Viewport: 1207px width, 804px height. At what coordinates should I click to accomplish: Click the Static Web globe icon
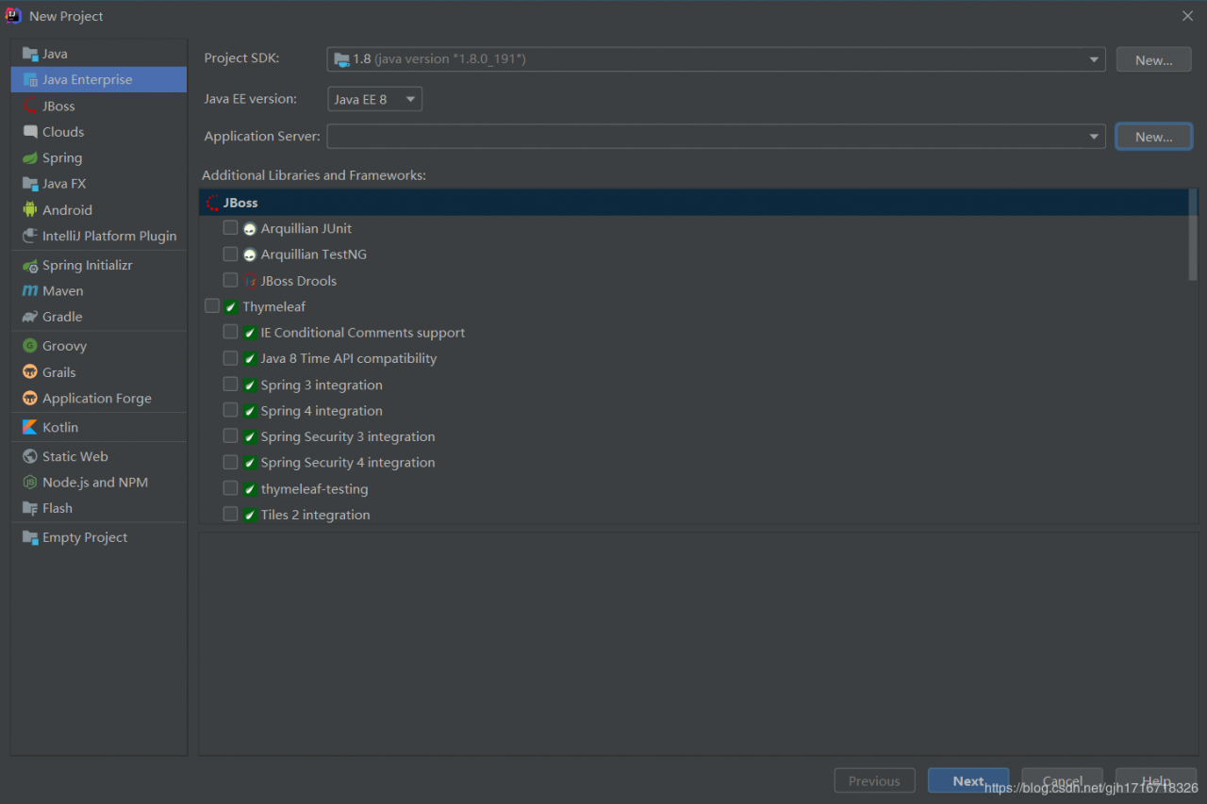(x=30, y=456)
